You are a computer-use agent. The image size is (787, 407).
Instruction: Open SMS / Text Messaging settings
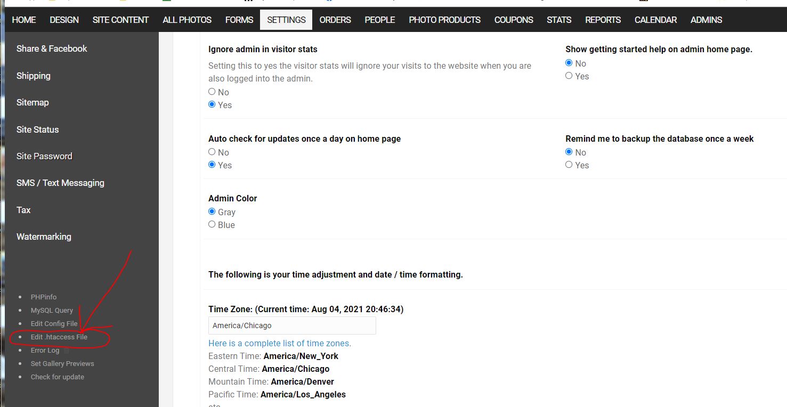(60, 183)
